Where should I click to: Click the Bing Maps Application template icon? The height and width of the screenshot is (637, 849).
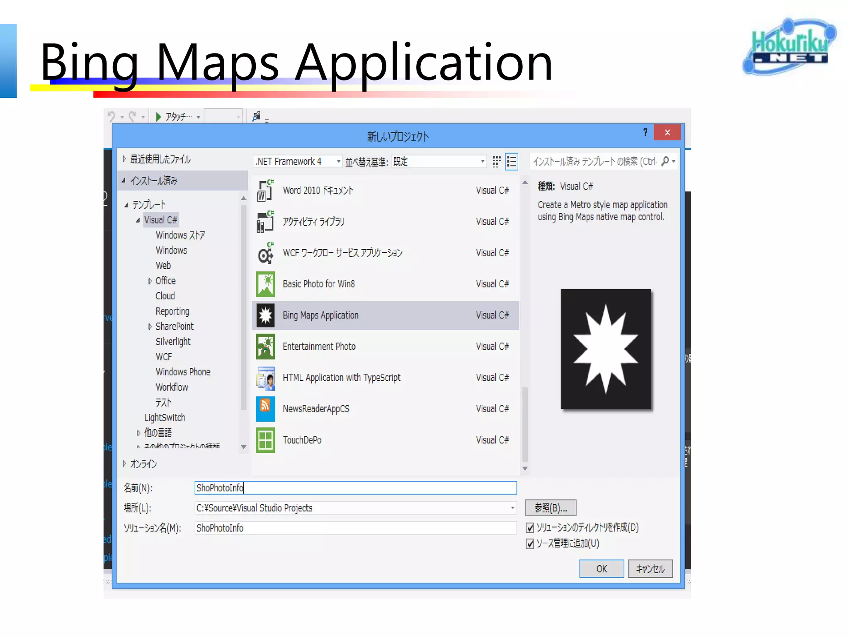click(x=265, y=316)
